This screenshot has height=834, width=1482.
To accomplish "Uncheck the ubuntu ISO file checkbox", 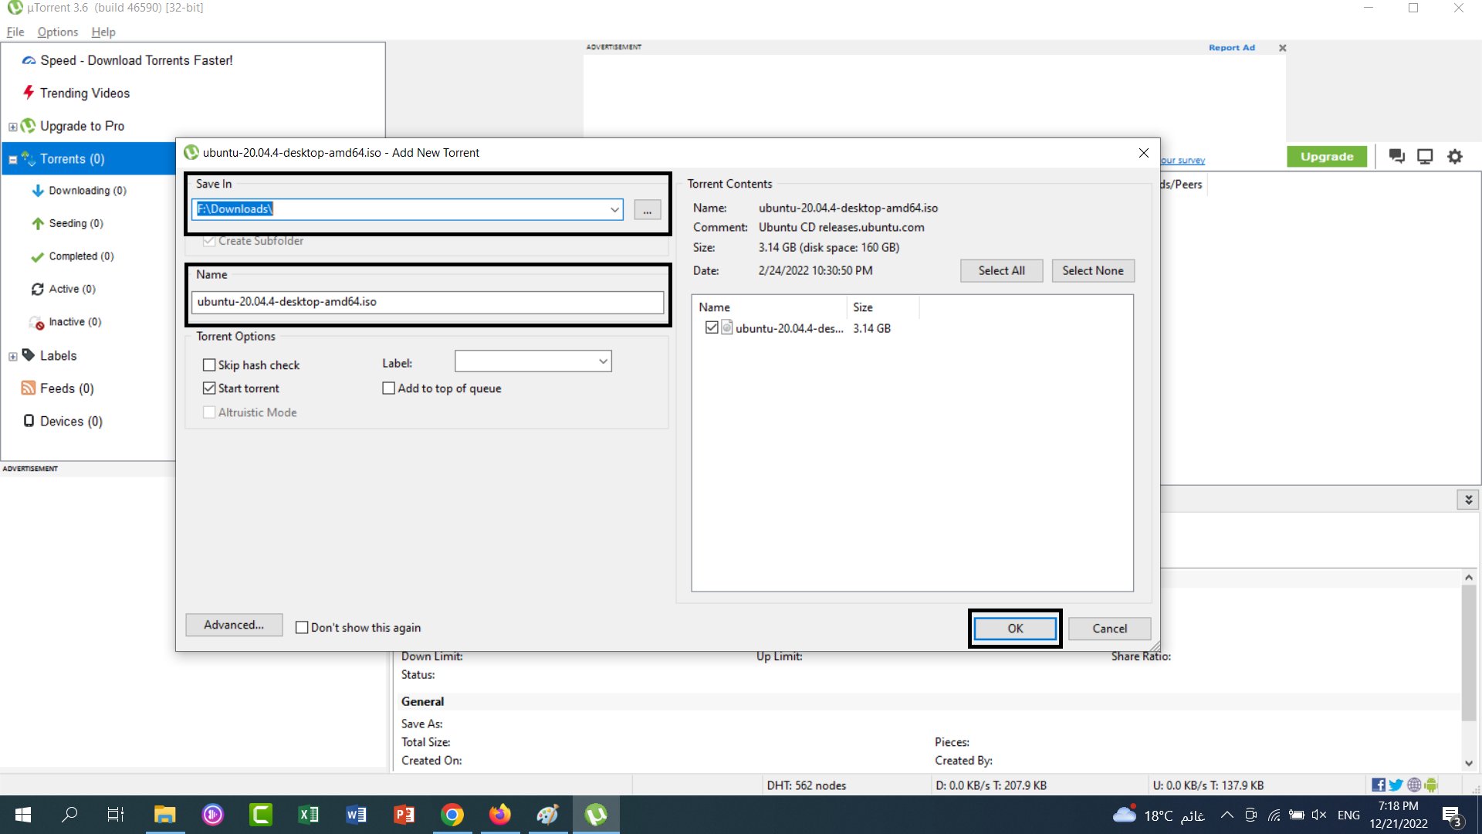I will [x=712, y=327].
